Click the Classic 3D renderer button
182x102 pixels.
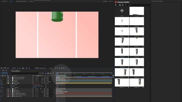pyautogui.click(x=110, y=1)
